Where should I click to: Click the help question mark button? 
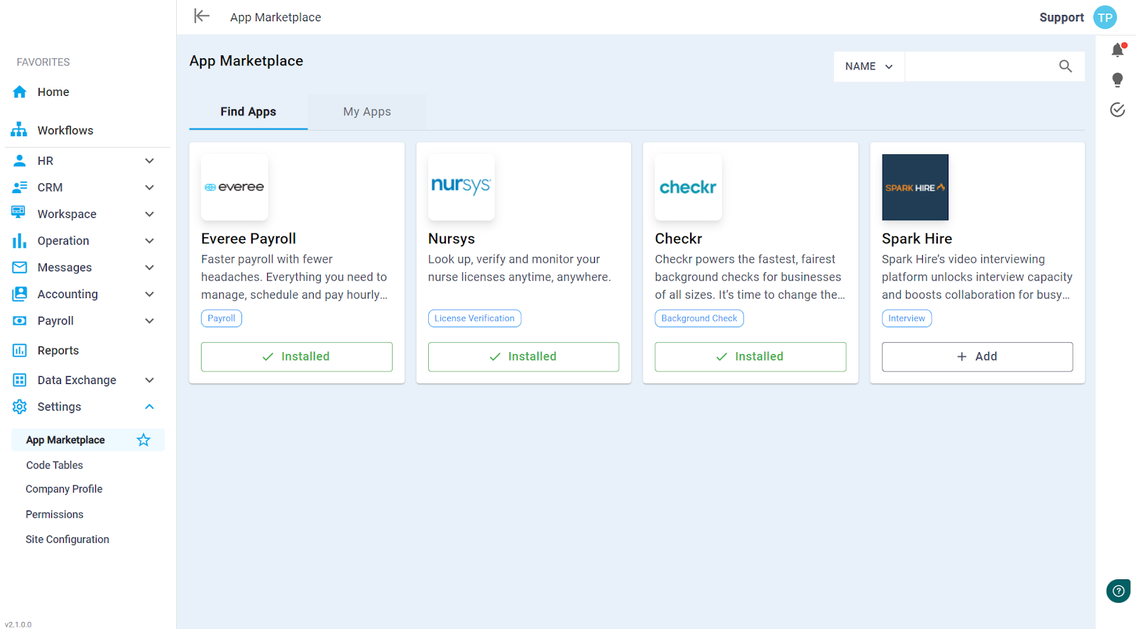(x=1118, y=591)
